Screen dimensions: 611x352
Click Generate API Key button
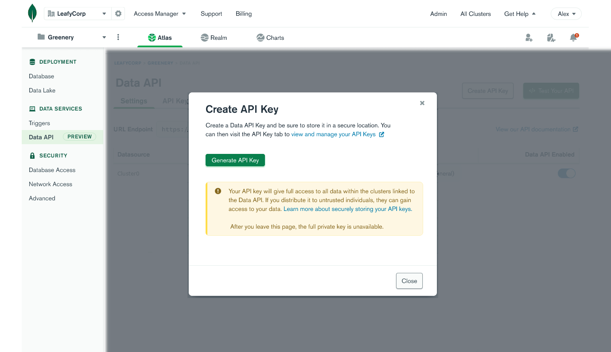click(x=235, y=160)
